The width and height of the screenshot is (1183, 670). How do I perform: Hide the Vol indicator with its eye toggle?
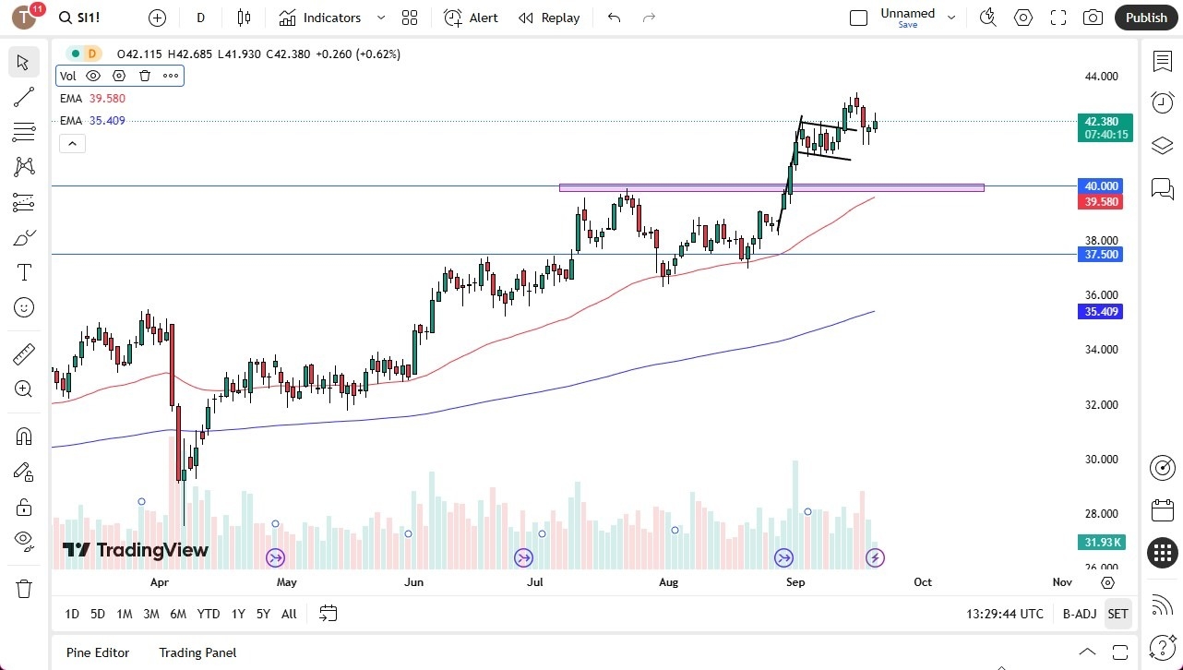(92, 75)
